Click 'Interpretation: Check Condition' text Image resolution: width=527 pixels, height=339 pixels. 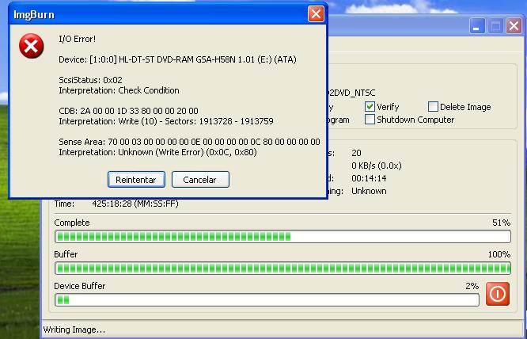pos(119,90)
